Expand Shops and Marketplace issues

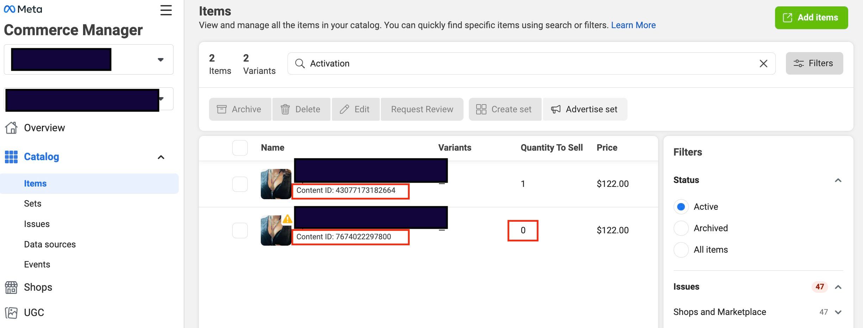(838, 312)
